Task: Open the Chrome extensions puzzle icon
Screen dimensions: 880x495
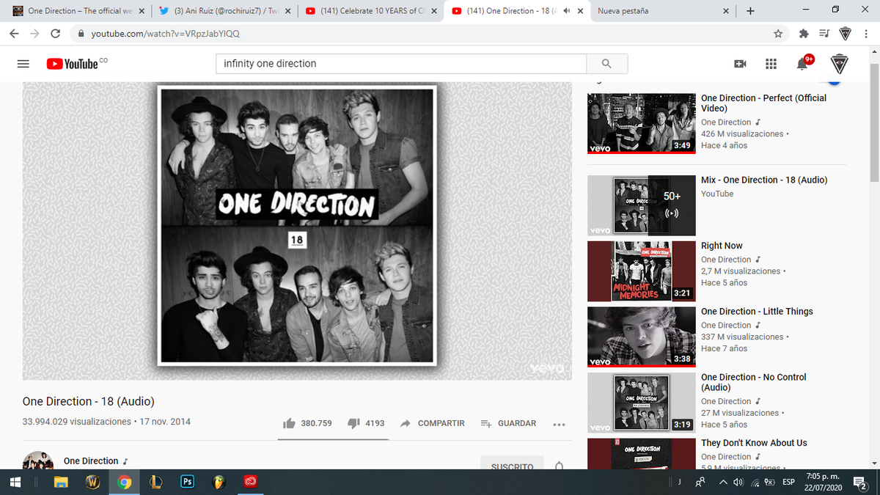Action: [803, 34]
